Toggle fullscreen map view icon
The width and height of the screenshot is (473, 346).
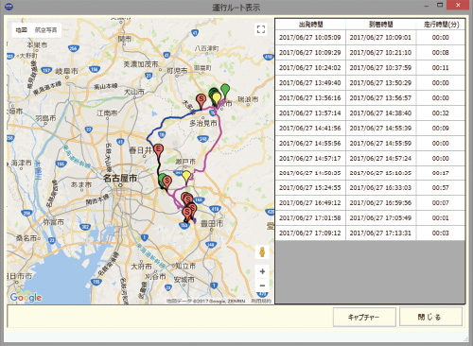261,29
